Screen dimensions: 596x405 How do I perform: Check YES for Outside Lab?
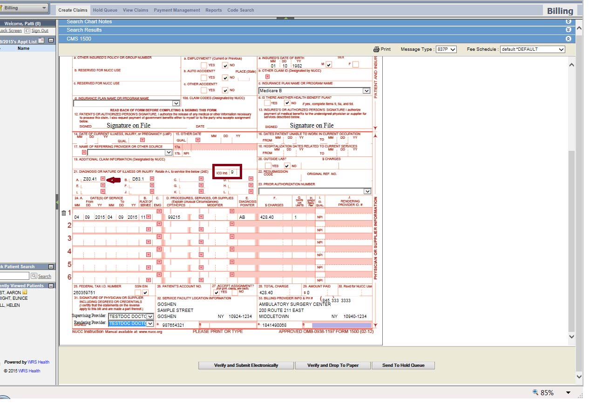point(267,166)
